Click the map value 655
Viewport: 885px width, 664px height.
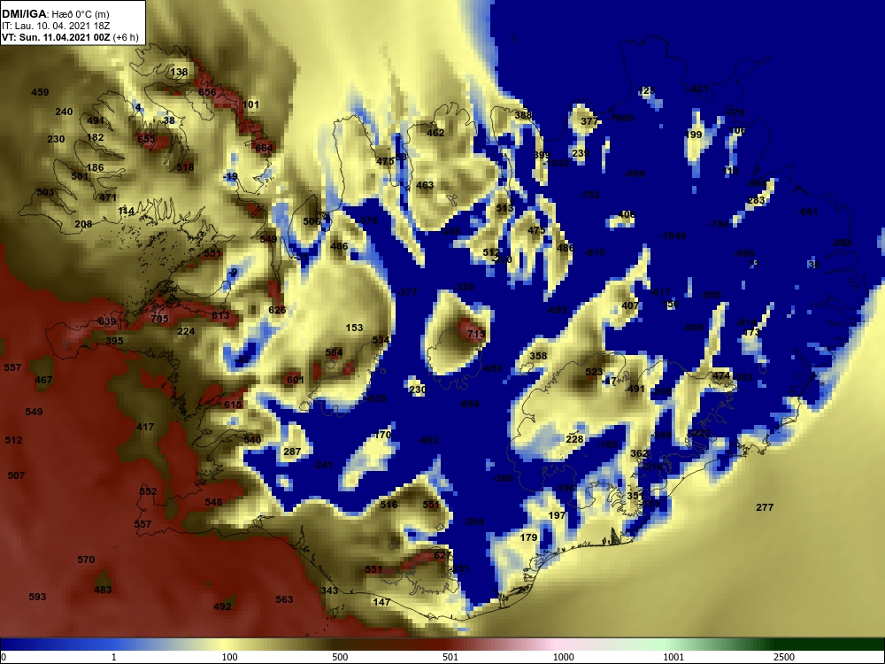click(x=146, y=139)
